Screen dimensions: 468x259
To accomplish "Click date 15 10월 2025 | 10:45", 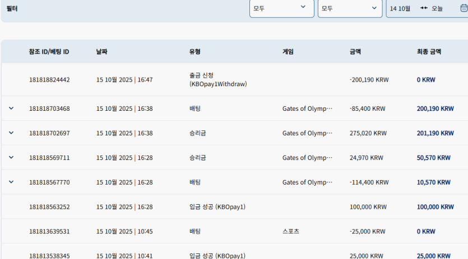I will pyautogui.click(x=124, y=231).
